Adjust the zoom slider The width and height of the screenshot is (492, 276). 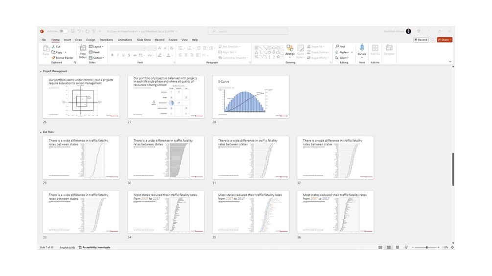[426, 247]
